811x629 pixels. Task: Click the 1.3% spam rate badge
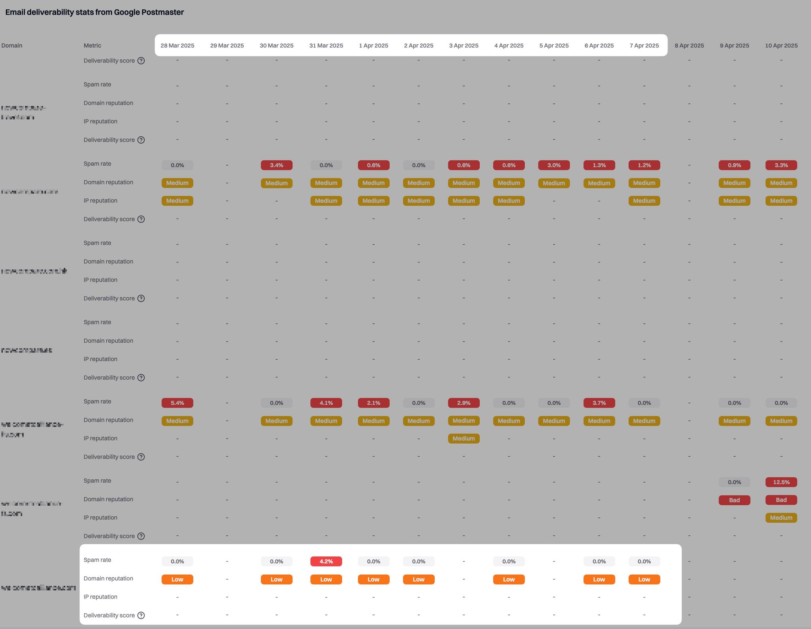click(x=599, y=165)
